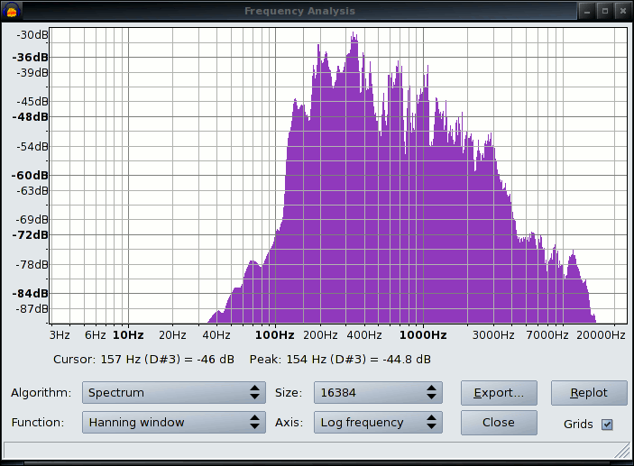Minimize the Frequency Analysis window
Viewport: 634px width, 466px height.
click(x=587, y=12)
